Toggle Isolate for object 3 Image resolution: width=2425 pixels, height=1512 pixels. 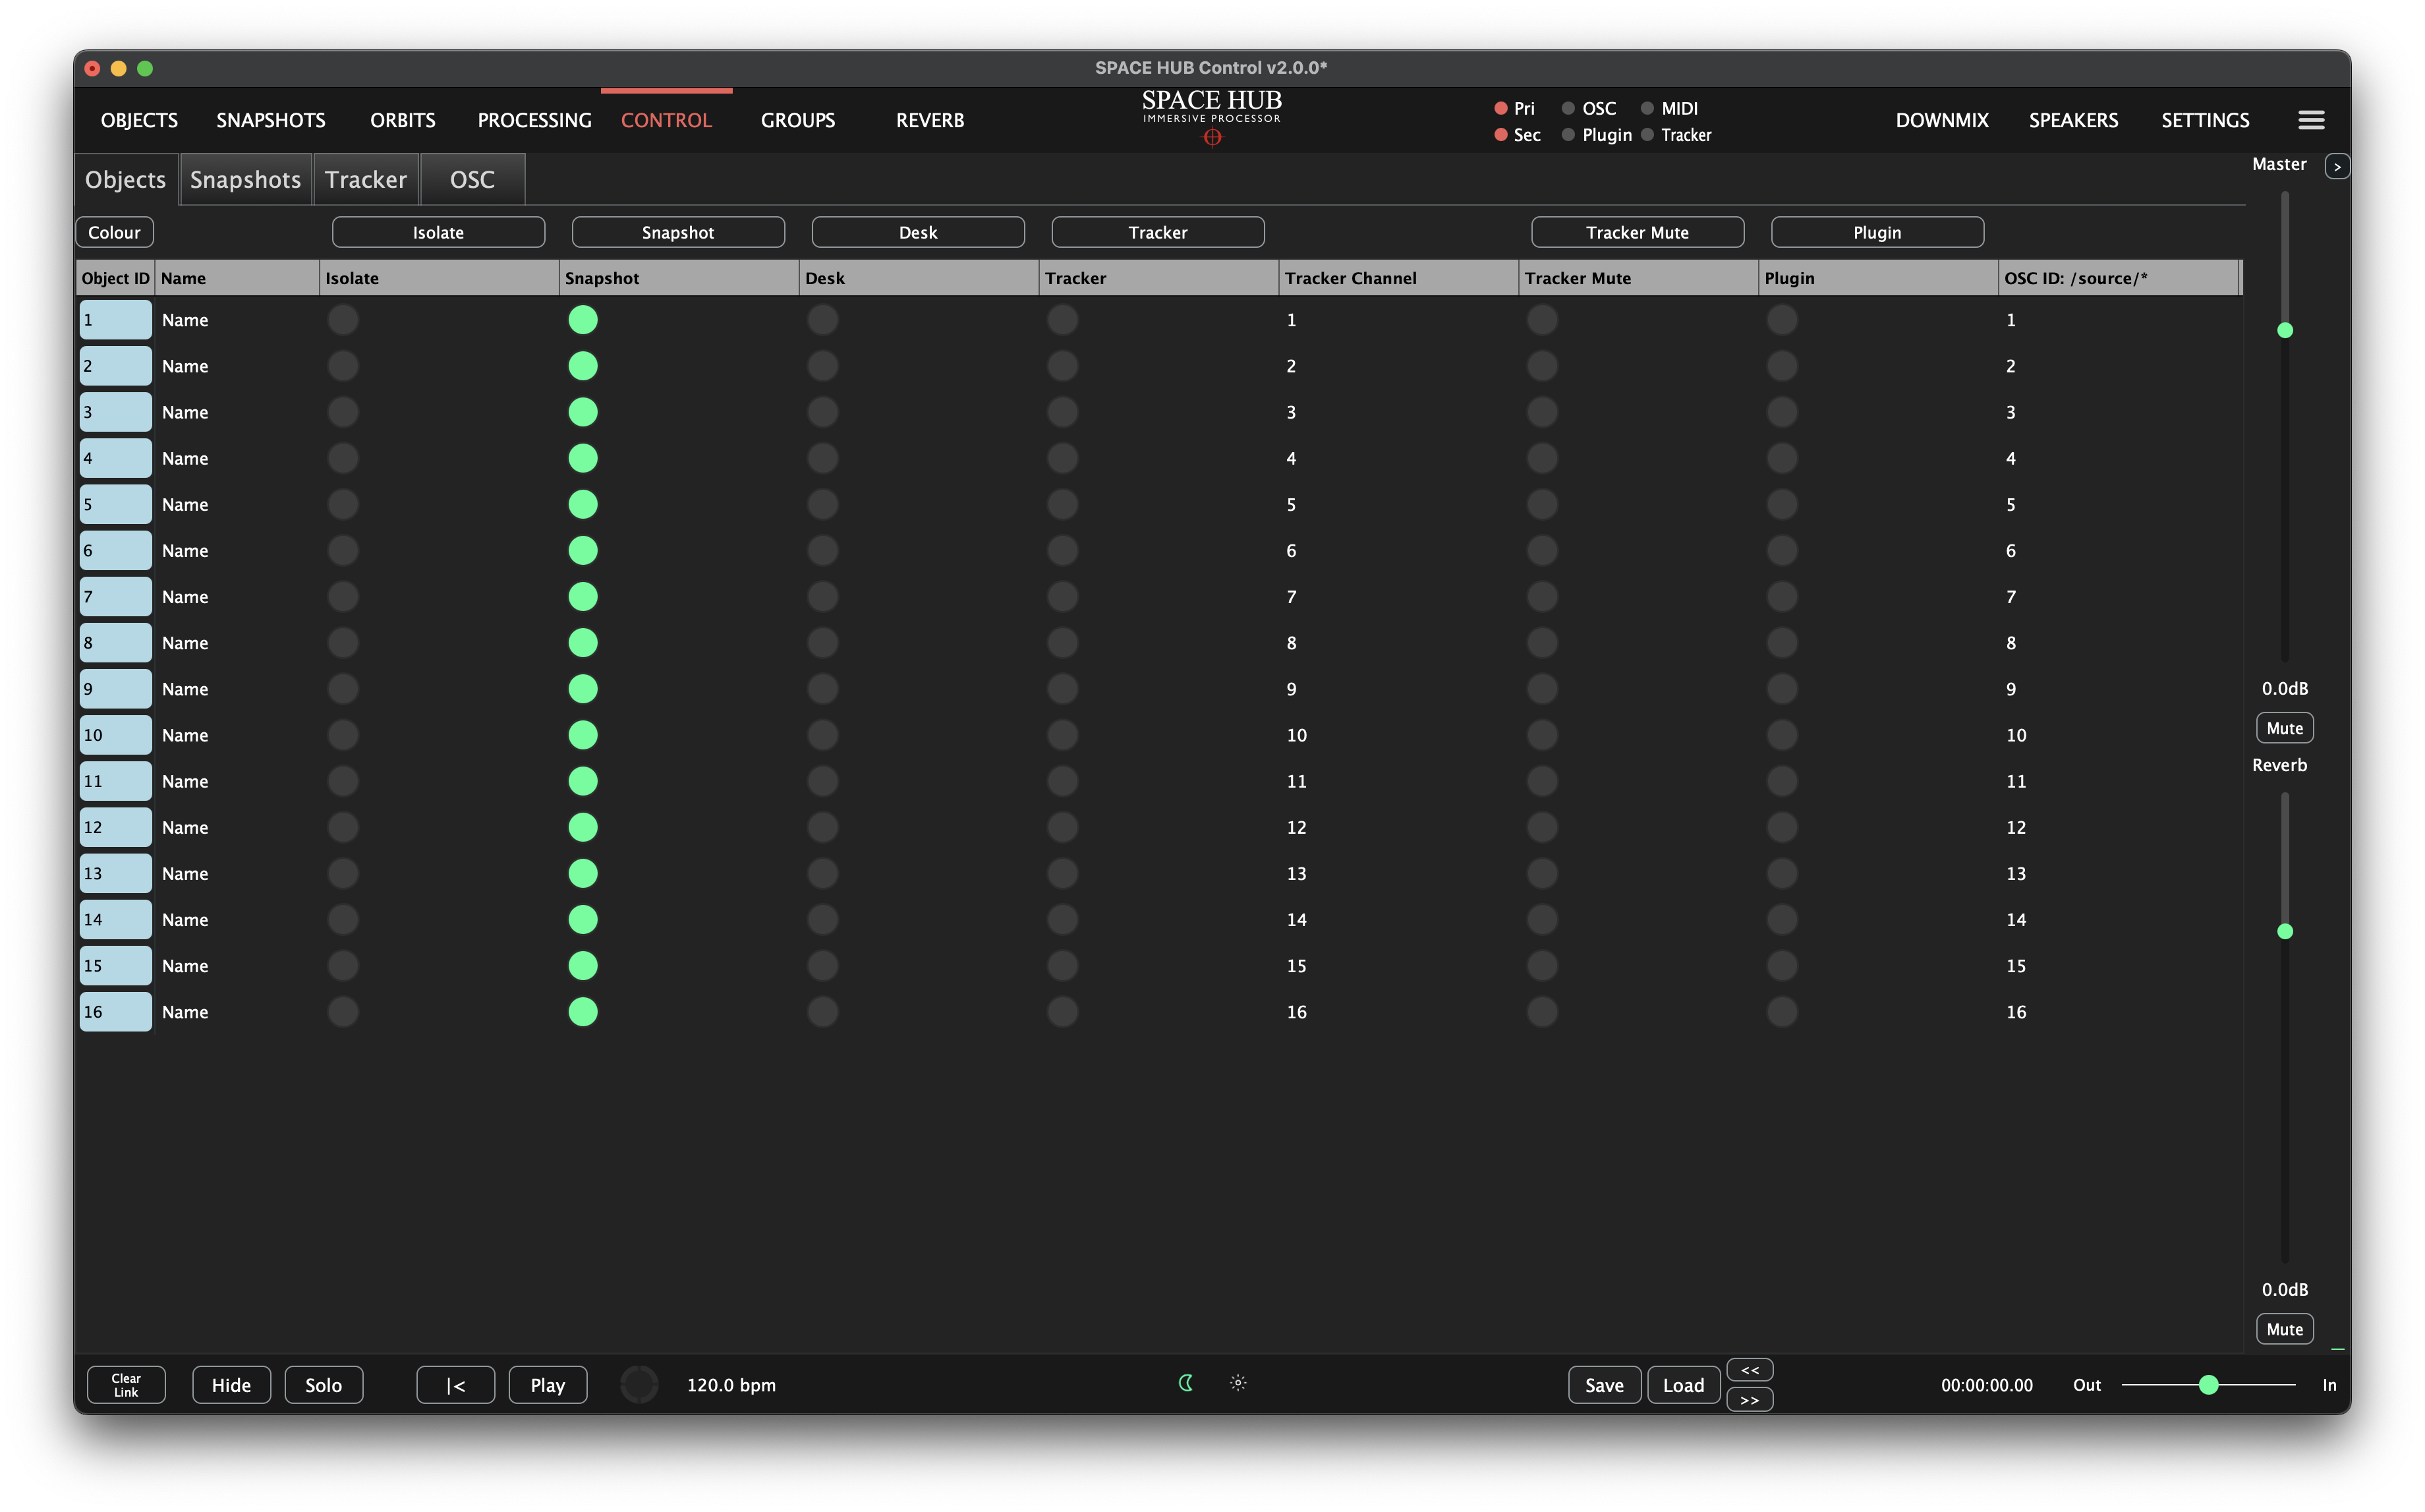point(343,412)
